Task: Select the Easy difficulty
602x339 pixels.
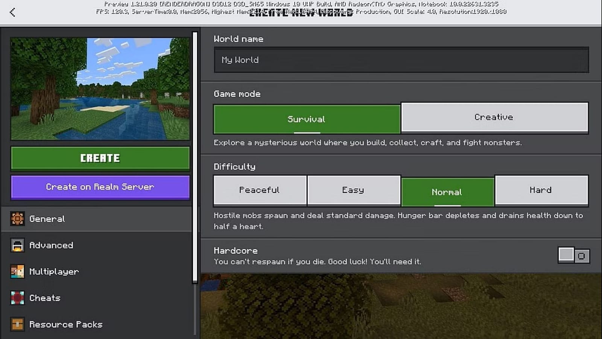Action: (353, 190)
